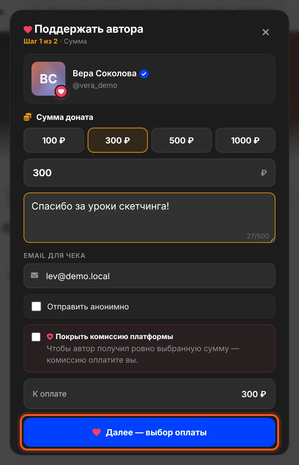Select the 1000 ₽ donation preset
This screenshot has height=465, width=299.
click(x=245, y=140)
